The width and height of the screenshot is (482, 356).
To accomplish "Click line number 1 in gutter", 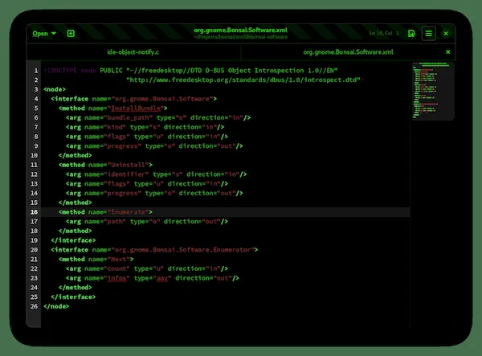I will 35,71.
